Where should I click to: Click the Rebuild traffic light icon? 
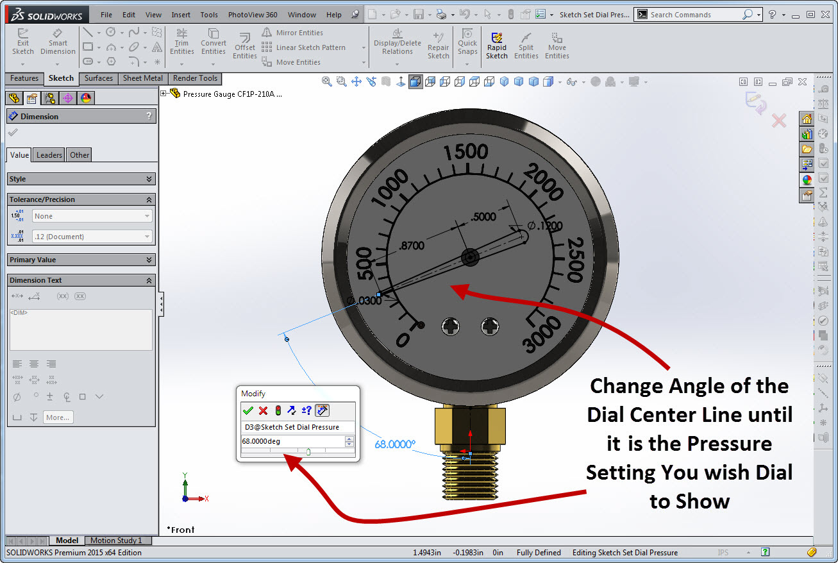[x=278, y=410]
